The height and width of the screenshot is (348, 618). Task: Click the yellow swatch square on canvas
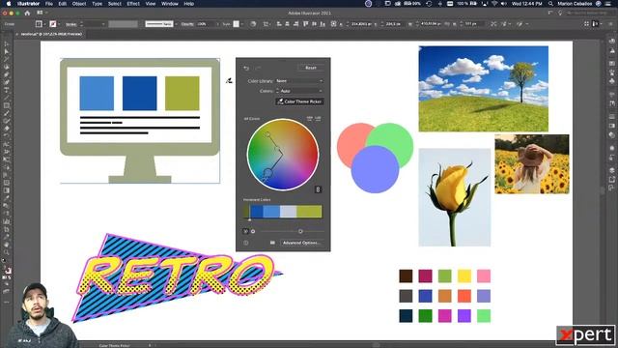pyautogui.click(x=464, y=275)
